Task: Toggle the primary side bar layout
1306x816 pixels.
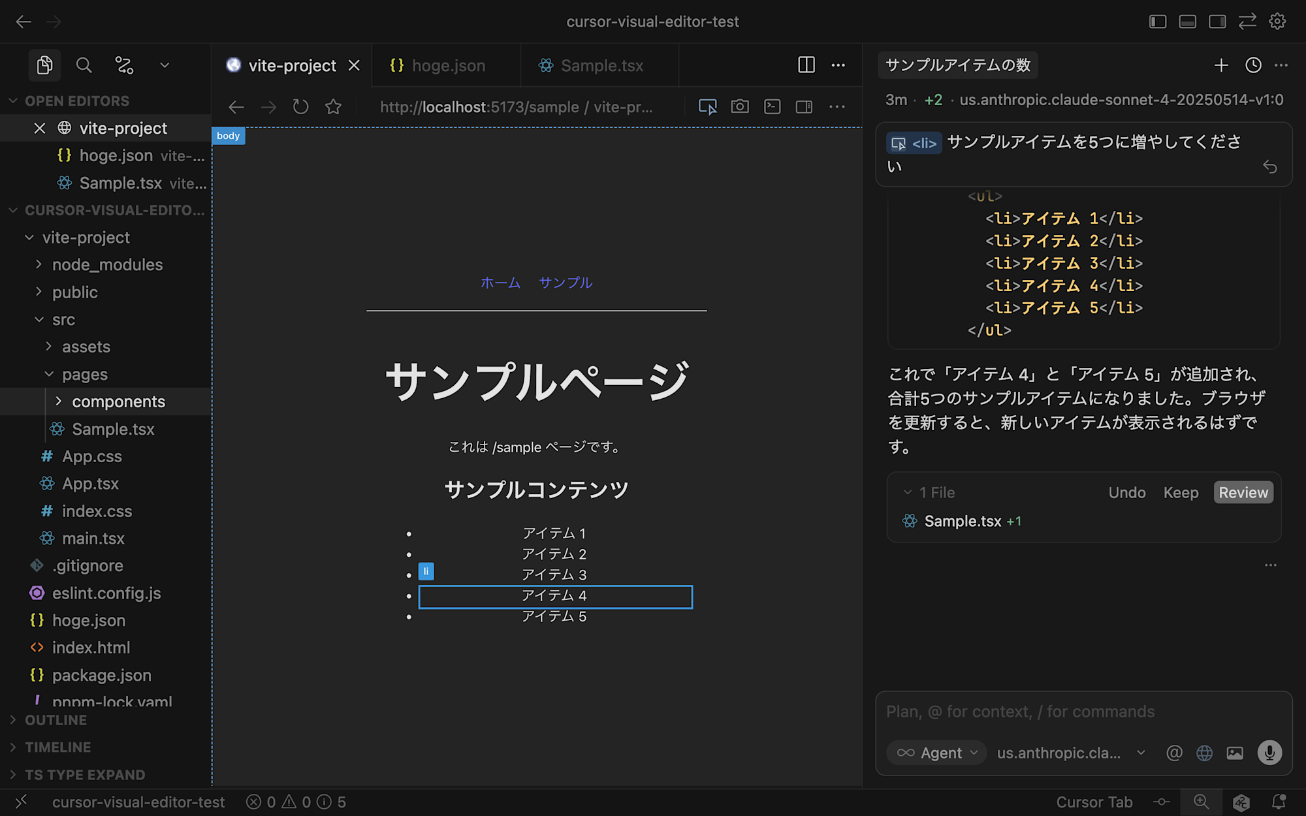Action: coord(1158,22)
